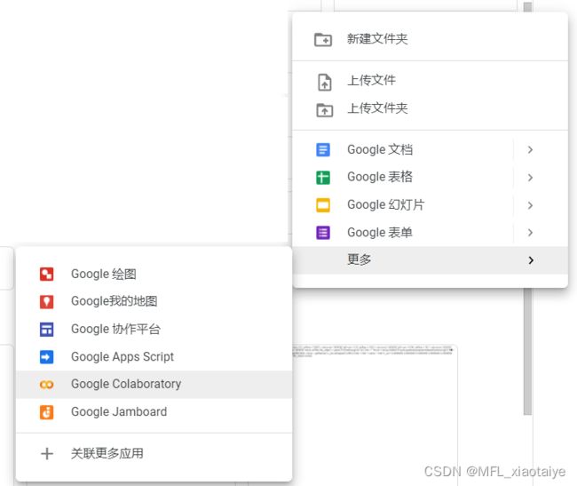Select Google Jamboard in submenu

pos(154,412)
